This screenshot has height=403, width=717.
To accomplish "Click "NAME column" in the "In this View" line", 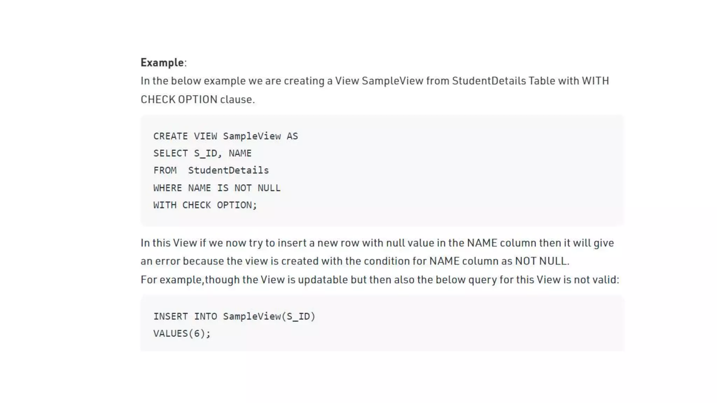I will pyautogui.click(x=501, y=243).
